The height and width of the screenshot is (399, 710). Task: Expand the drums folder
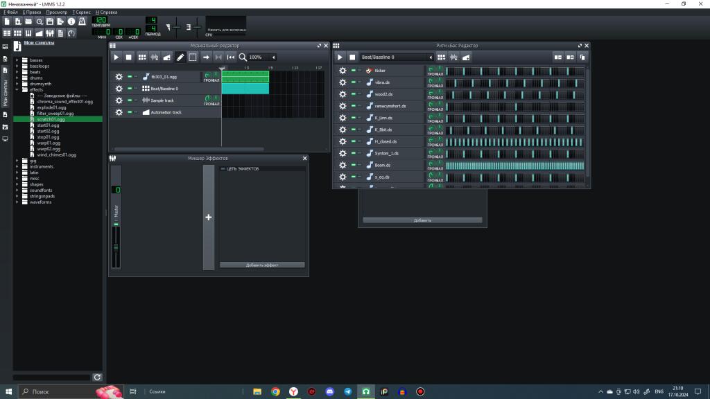(x=17, y=78)
